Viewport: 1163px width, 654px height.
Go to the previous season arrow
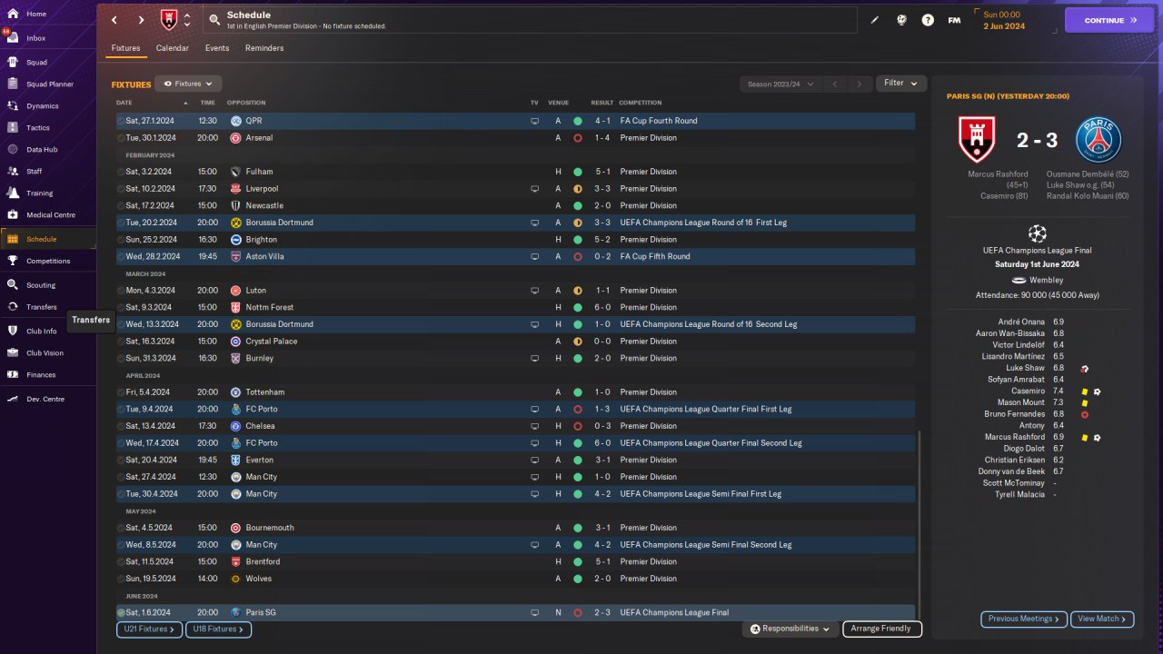click(835, 84)
